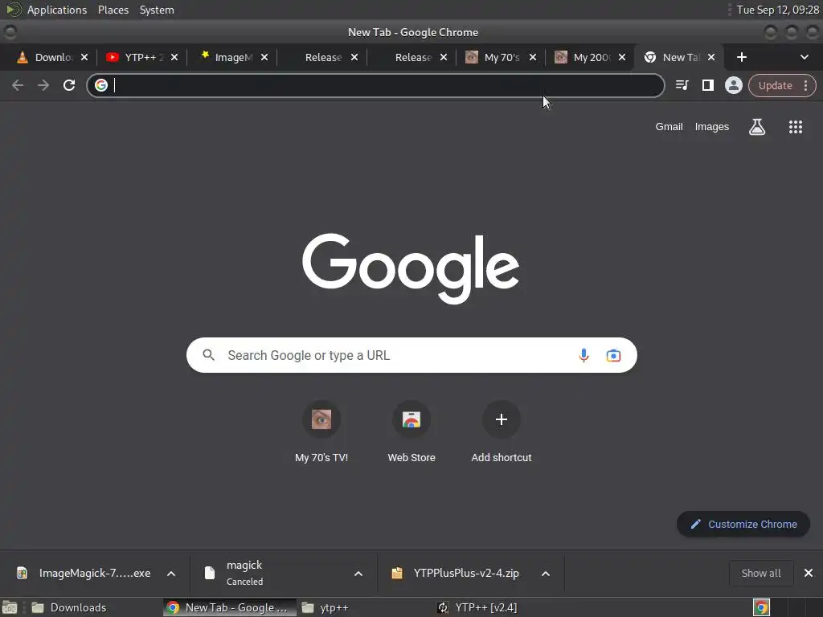This screenshot has width=823, height=617.
Task: Reload the current page
Action: point(69,85)
